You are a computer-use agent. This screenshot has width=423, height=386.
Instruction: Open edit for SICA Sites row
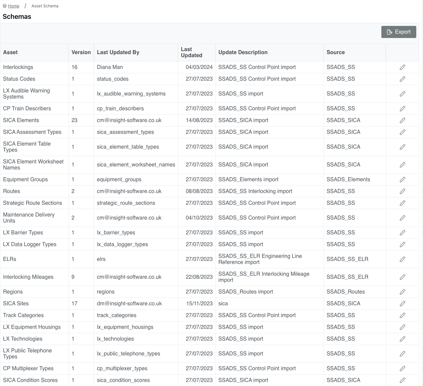point(402,304)
